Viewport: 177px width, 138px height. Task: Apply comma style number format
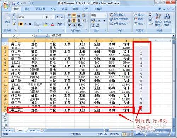coord(104,21)
